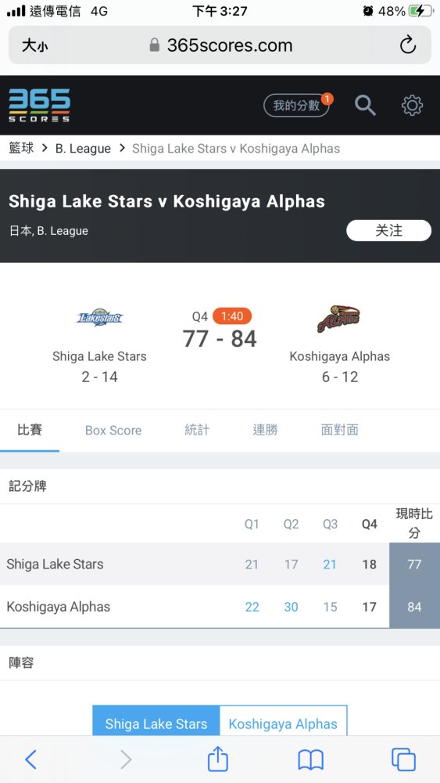440x783 pixels.
Task: Open the settings gear icon
Action: pyautogui.click(x=412, y=106)
